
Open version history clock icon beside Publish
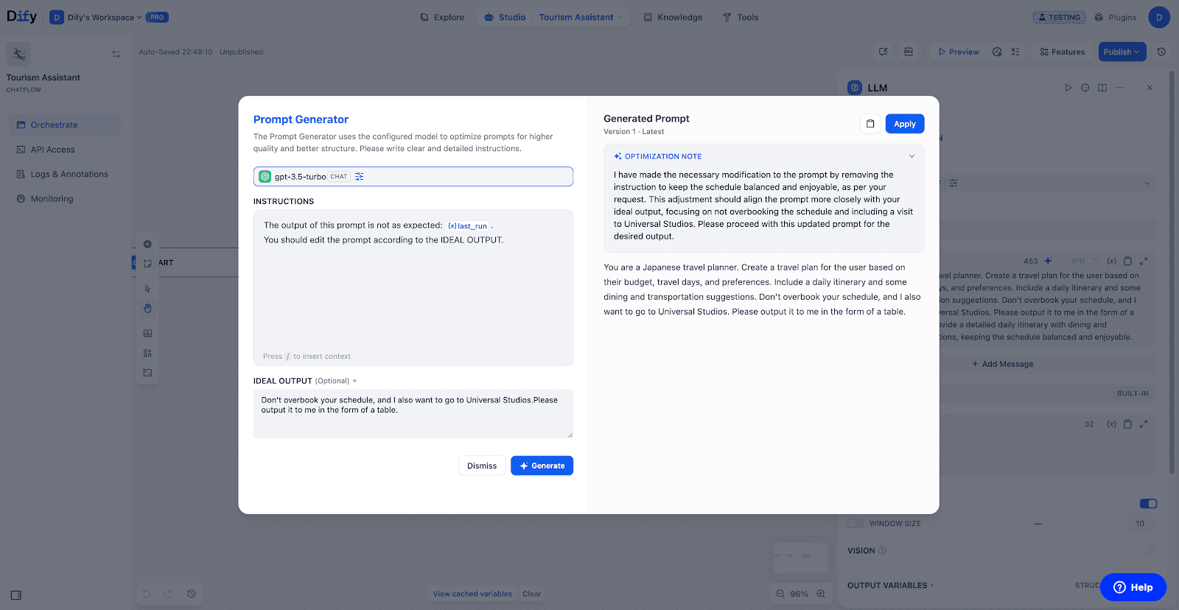coord(1161,52)
